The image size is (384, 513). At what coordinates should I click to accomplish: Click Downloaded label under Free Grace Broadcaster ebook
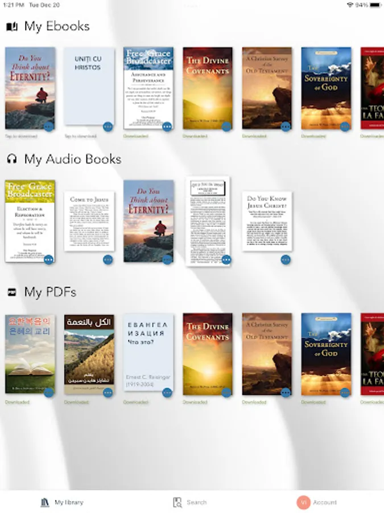pyautogui.click(x=135, y=136)
